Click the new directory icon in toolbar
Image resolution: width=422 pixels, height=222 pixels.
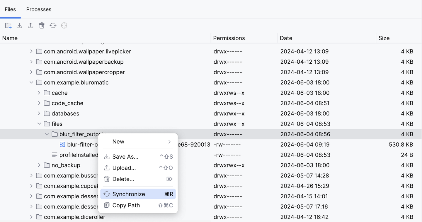tap(8, 26)
